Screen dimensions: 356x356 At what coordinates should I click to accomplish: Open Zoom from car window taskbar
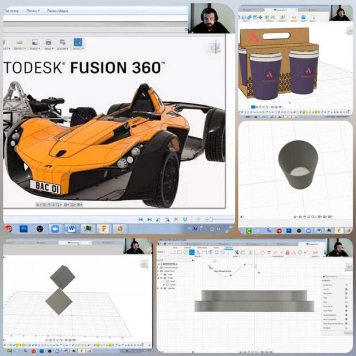pyautogui.click(x=55, y=229)
